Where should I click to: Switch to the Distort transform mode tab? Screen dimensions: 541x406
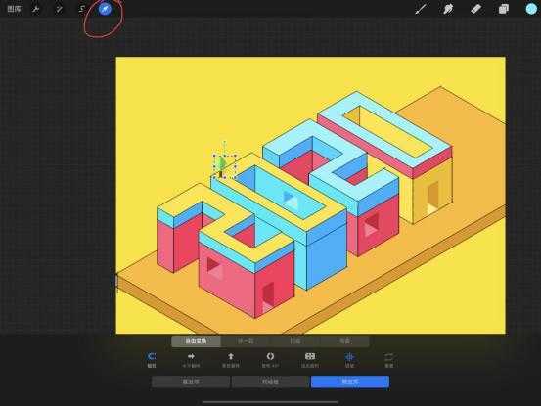[x=295, y=341]
